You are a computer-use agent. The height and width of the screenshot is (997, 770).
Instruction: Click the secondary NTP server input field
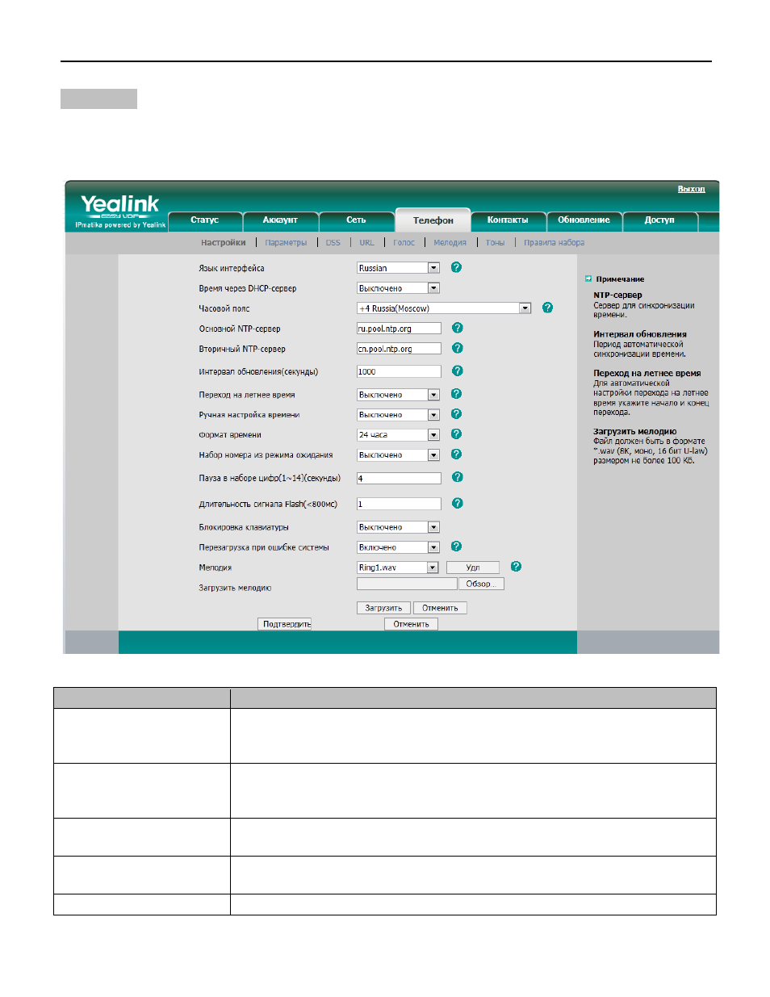click(x=399, y=349)
